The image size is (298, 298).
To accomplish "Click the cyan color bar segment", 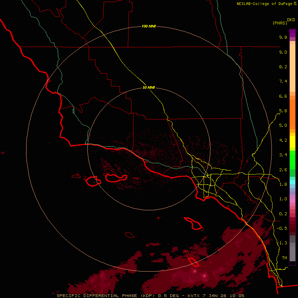I will coord(292,182).
